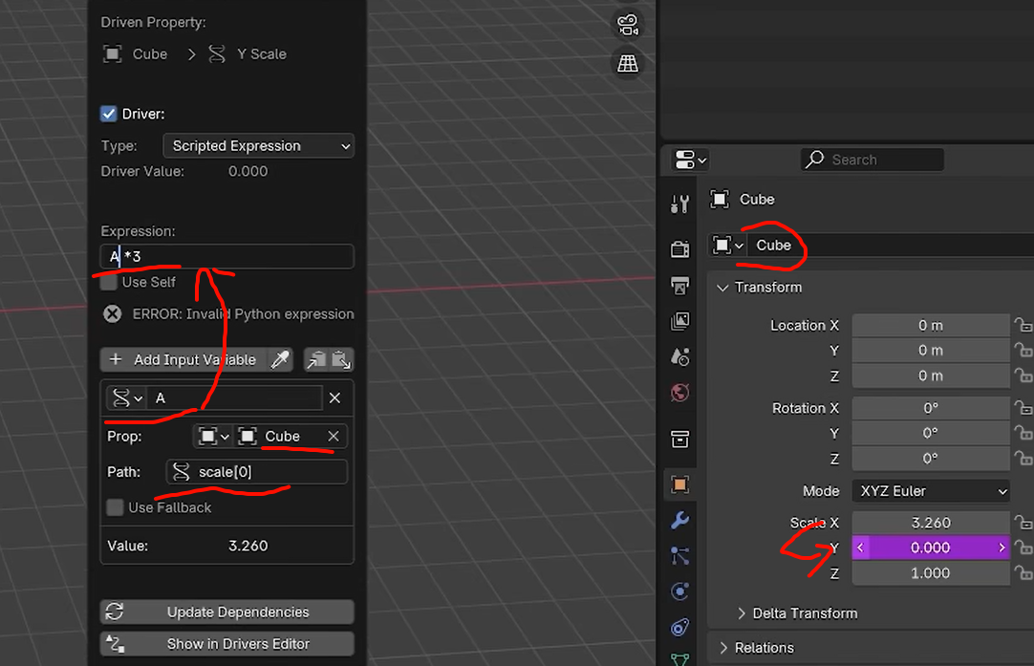Viewport: 1034px width, 666px height.
Task: Enable the Use Fallback checkbox
Action: (x=115, y=507)
